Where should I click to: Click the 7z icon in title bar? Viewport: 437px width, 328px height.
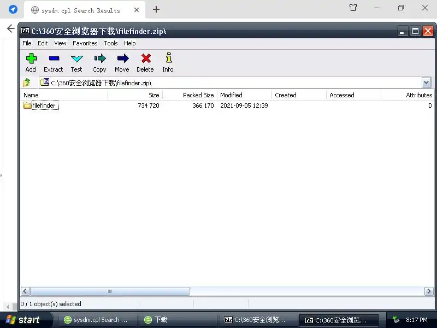pyautogui.click(x=25, y=31)
